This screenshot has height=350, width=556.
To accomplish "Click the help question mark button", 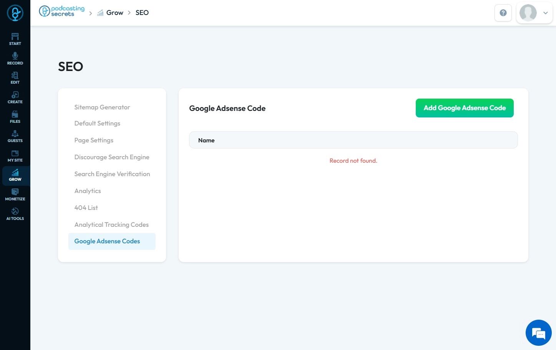I will pyautogui.click(x=503, y=13).
